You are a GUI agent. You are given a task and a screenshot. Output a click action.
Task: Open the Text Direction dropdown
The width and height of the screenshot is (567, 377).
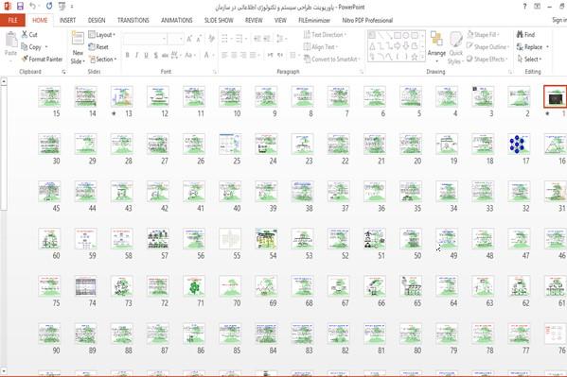click(x=325, y=35)
